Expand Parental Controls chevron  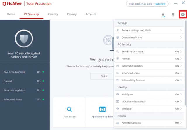181,123
